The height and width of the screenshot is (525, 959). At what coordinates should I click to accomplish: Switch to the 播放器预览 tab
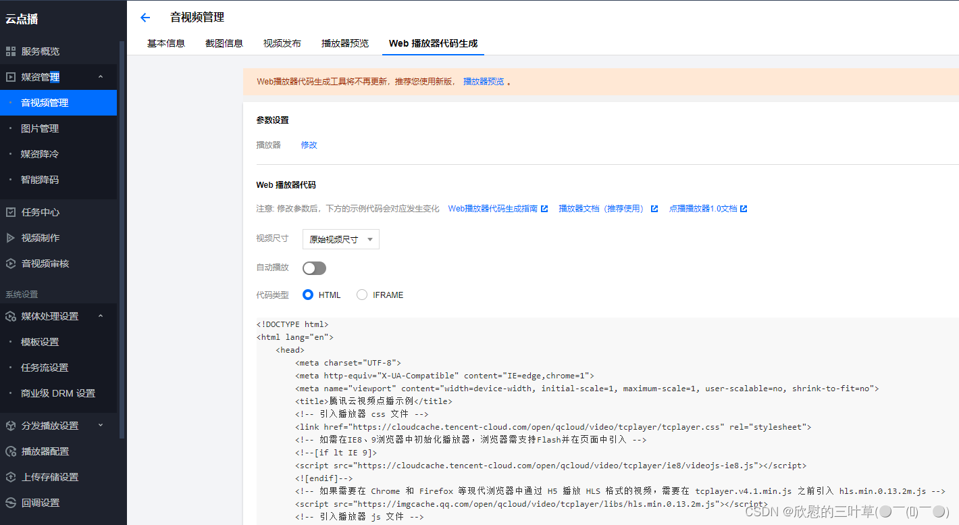(345, 43)
